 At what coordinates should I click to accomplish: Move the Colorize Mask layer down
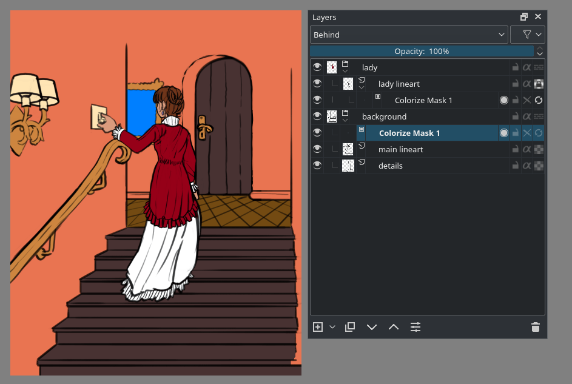click(x=372, y=327)
